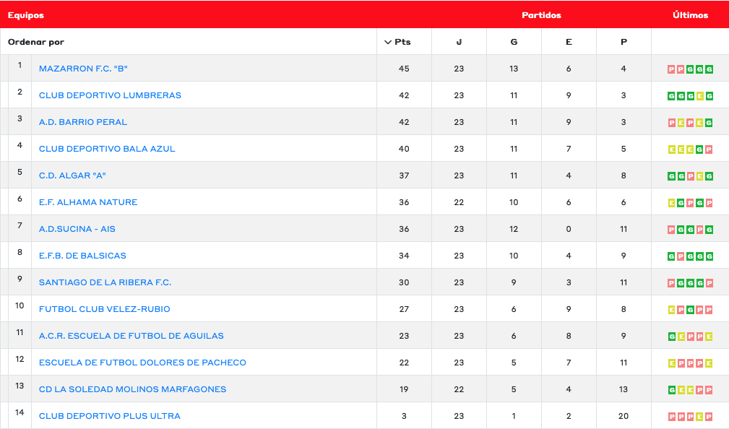Click the green G badge in Marfagones' recent results
The image size is (729, 429).
(672, 390)
